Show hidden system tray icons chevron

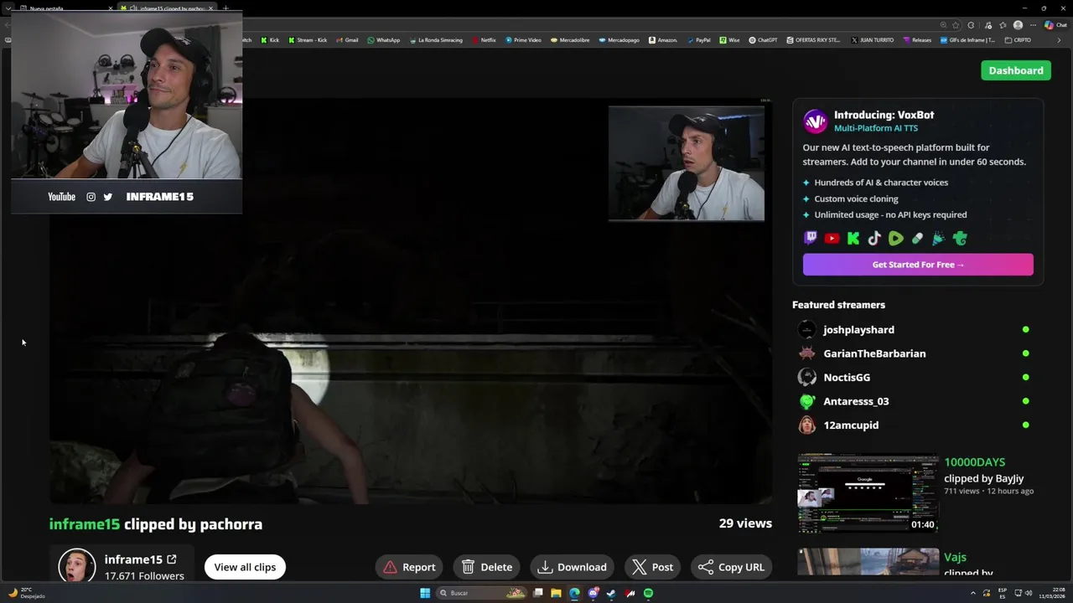point(973,593)
